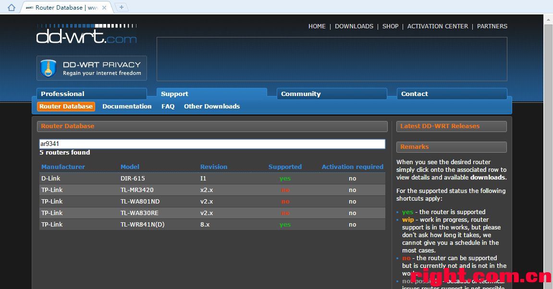
Task: Sort by the Manufacturer column header
Action: click(63, 167)
